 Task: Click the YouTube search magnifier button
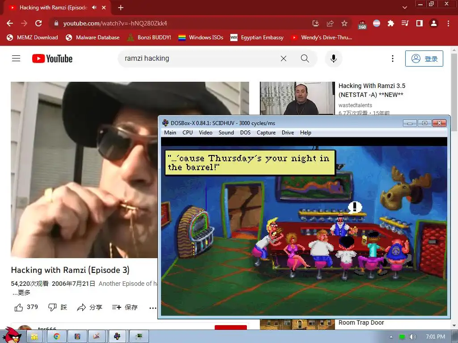[305, 59]
